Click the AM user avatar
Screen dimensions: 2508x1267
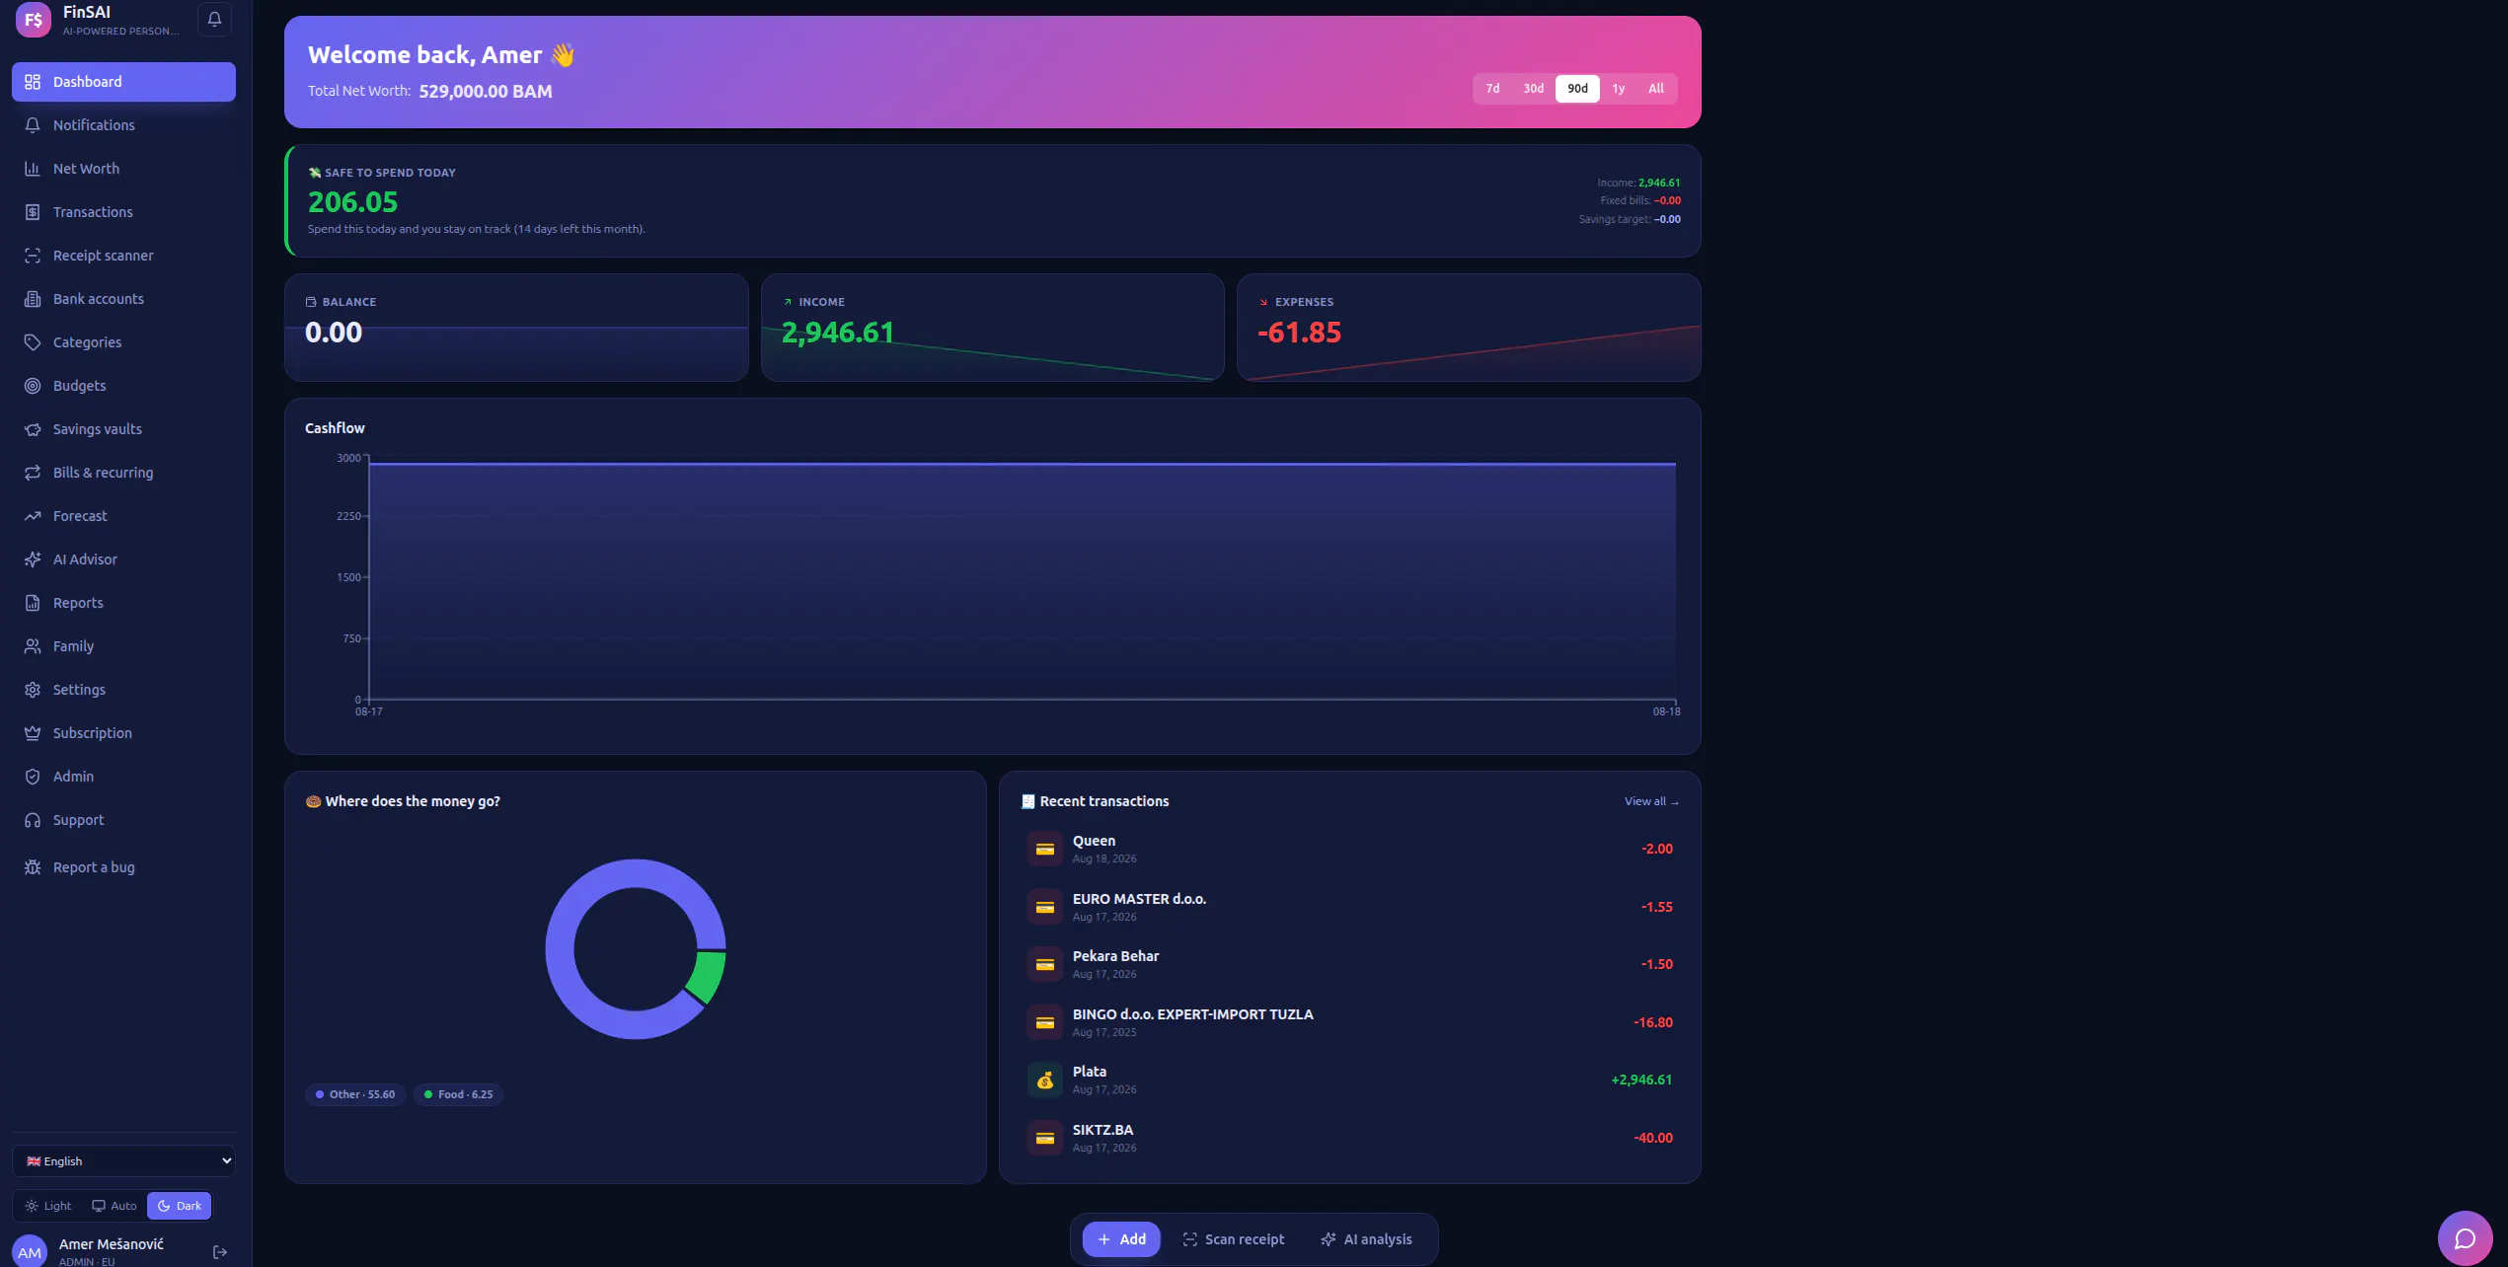coord(30,1251)
